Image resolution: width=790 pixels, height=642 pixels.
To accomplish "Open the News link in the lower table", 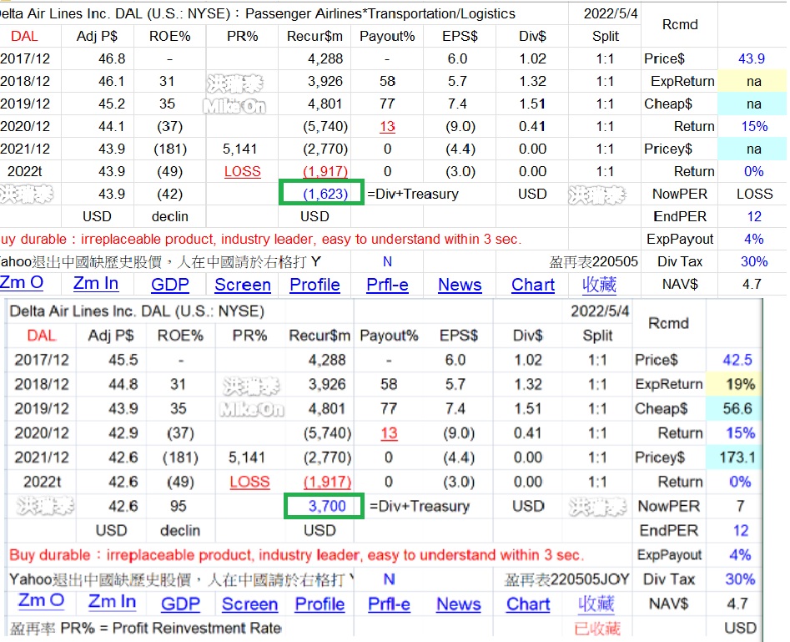I will tap(459, 604).
